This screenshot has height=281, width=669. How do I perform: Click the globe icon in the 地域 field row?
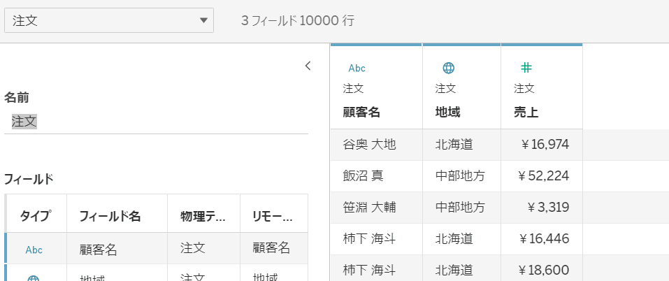34,278
